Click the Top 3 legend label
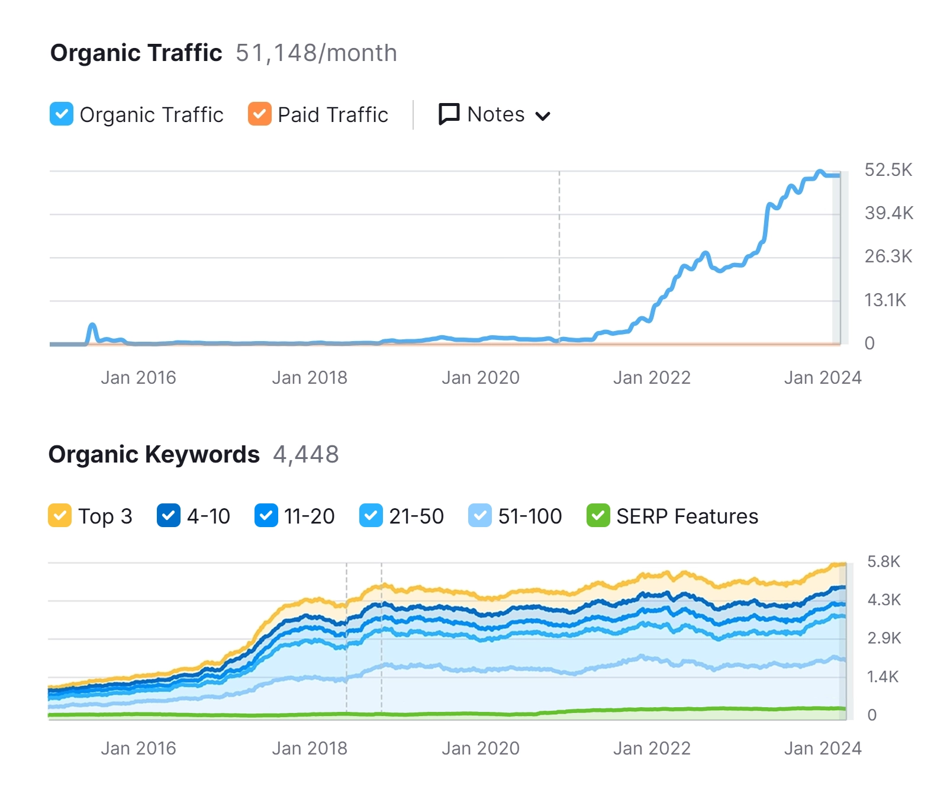The image size is (950, 809). (105, 516)
